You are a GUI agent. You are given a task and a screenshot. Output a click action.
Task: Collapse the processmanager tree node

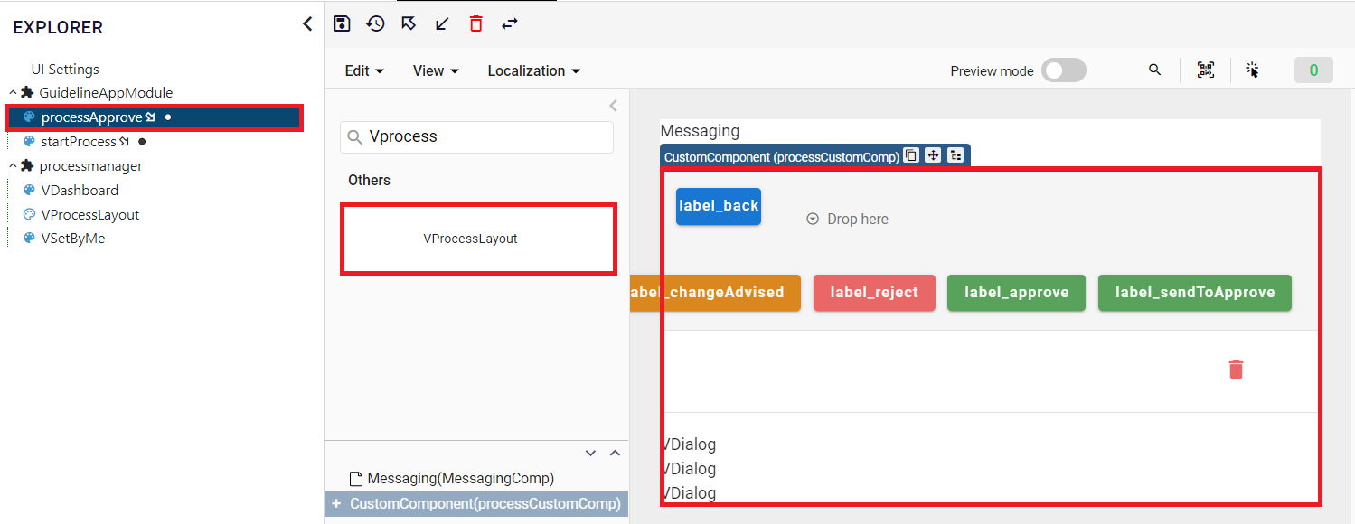point(13,166)
